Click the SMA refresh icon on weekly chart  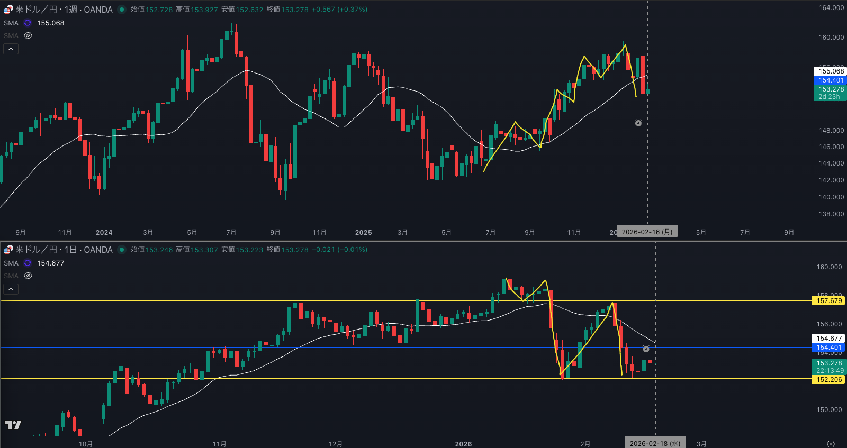pos(28,23)
